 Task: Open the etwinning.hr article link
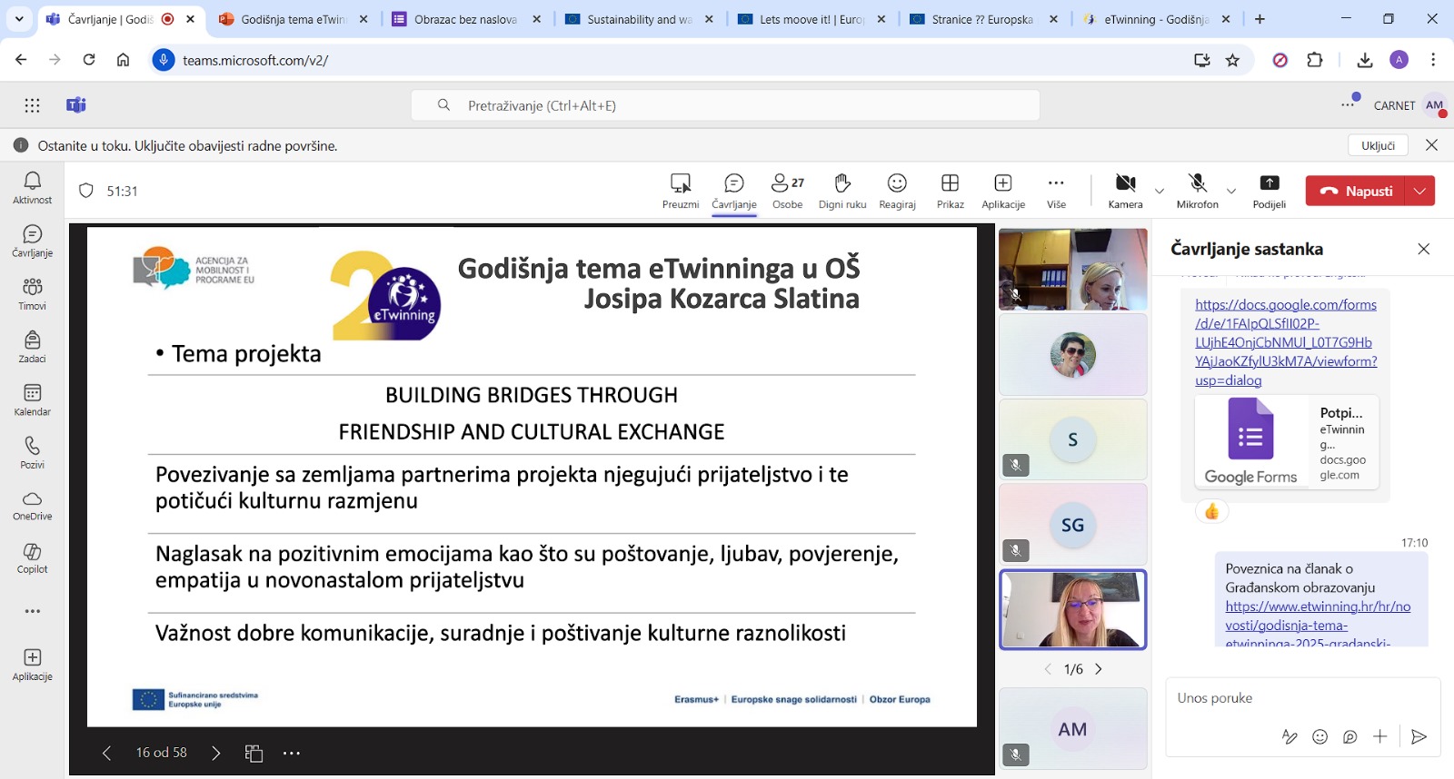point(1318,625)
